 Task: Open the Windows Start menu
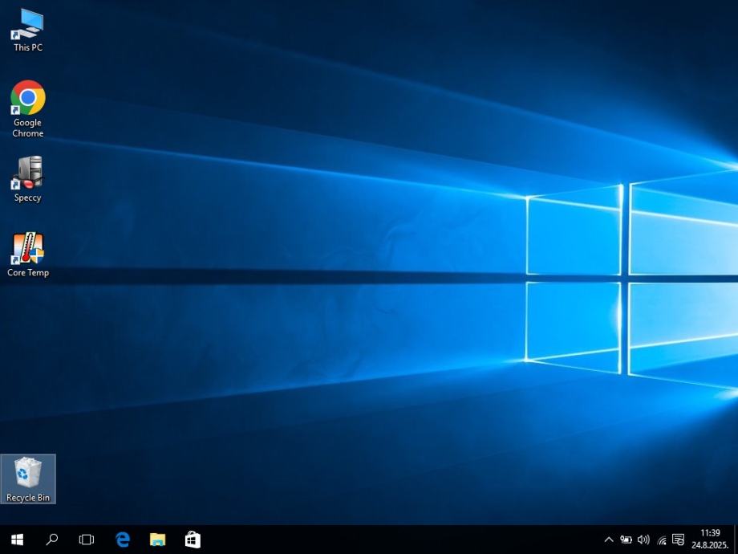17,540
